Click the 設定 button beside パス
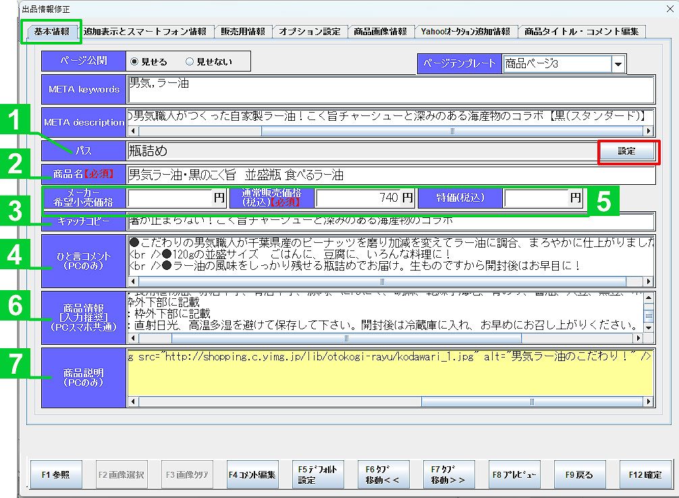The image size is (679, 498). (x=626, y=151)
